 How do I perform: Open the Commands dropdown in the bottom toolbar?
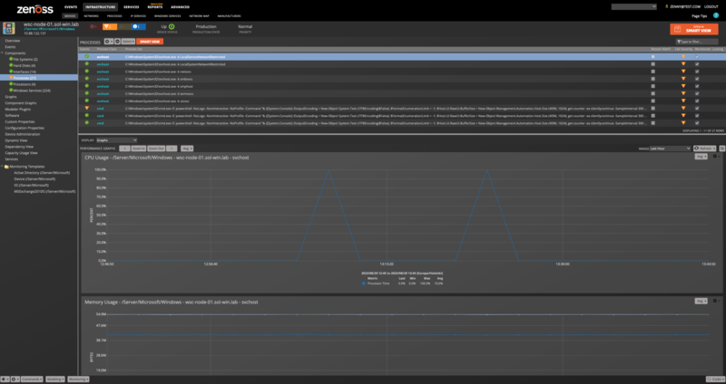point(32,379)
